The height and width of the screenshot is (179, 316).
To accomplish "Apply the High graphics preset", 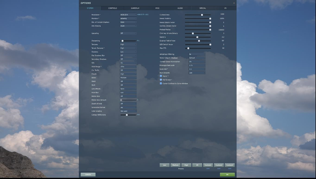I will click(186, 165).
